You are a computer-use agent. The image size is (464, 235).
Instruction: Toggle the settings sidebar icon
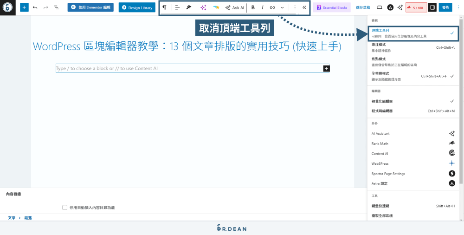click(432, 8)
